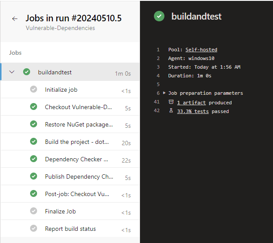Click the 'Jobs in run #20240510.5' title
This screenshot has height=243, width=273.
73,18
